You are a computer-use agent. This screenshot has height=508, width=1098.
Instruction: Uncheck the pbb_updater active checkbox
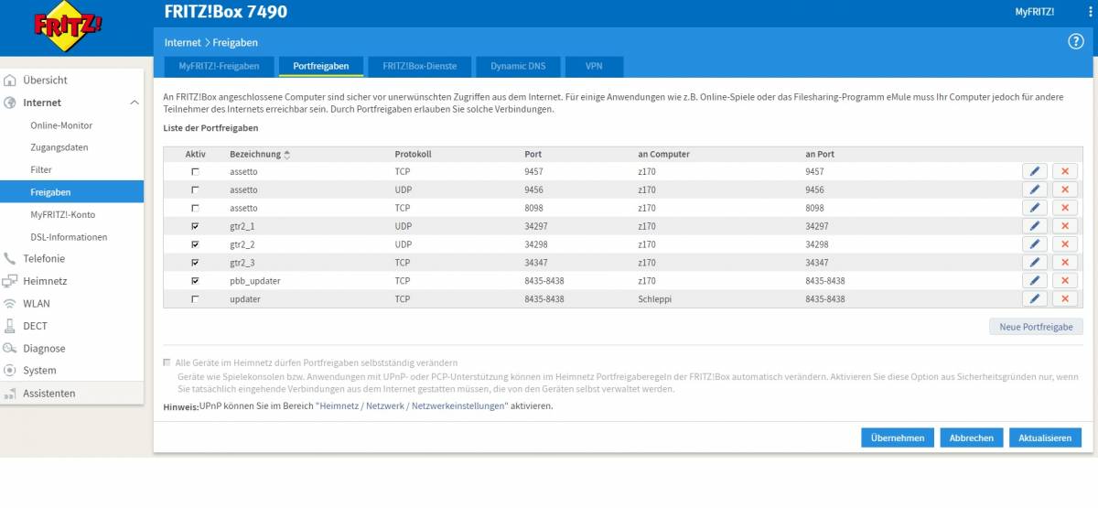point(195,281)
